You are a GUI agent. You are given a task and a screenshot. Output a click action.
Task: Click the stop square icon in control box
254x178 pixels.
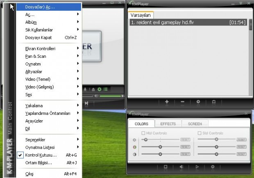click(x=166, y=167)
